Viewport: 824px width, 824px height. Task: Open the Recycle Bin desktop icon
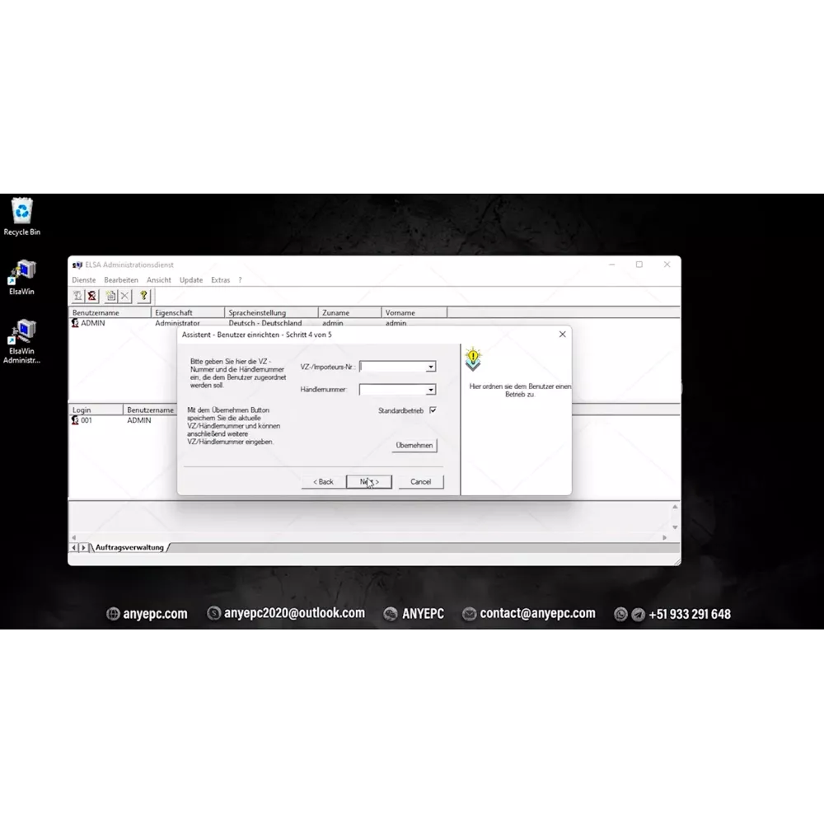21,216
